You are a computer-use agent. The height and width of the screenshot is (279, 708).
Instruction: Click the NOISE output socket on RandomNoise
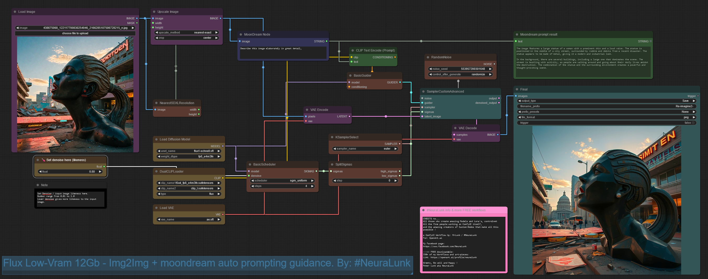coord(494,64)
